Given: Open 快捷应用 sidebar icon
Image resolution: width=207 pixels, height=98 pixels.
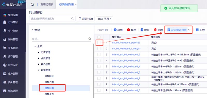Looking at the screenshot, I should pyautogui.click(x=5, y=15).
